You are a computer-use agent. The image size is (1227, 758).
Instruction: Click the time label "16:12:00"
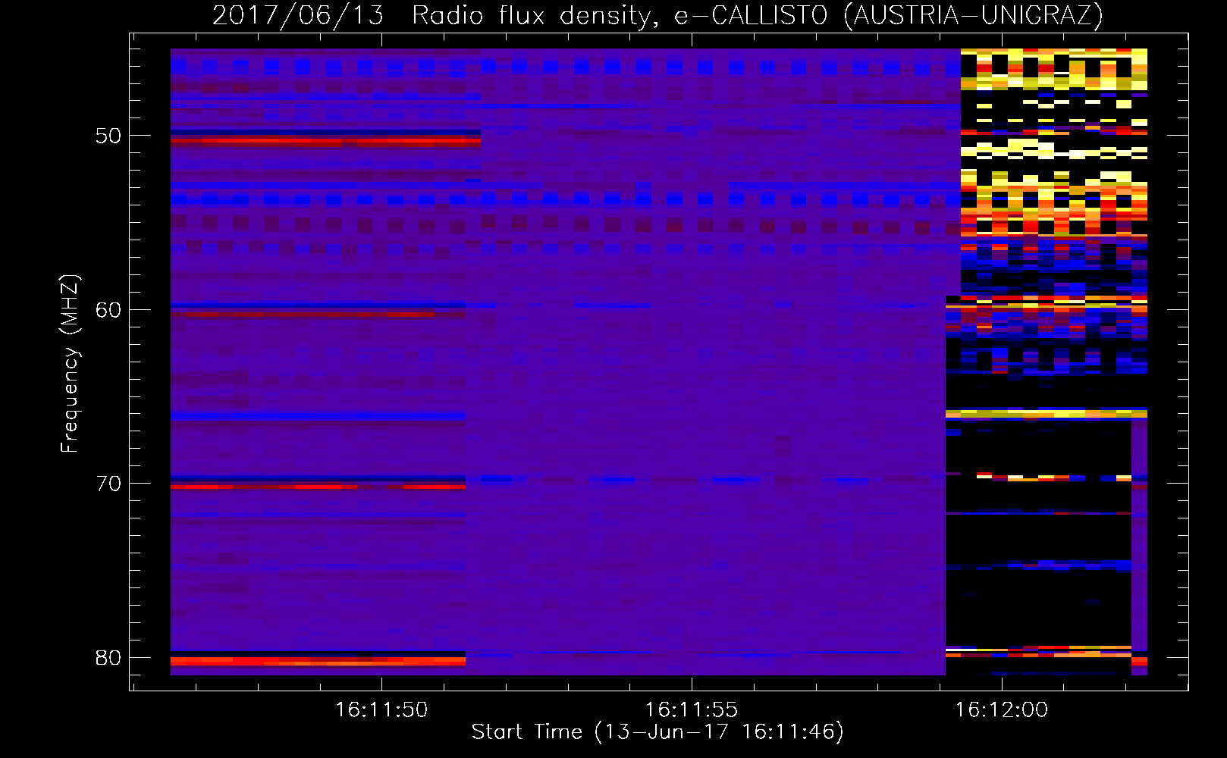click(1002, 710)
